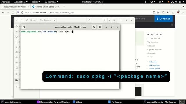Click search icon in file manager
The image size is (186, 104).
click(x=90, y=20)
